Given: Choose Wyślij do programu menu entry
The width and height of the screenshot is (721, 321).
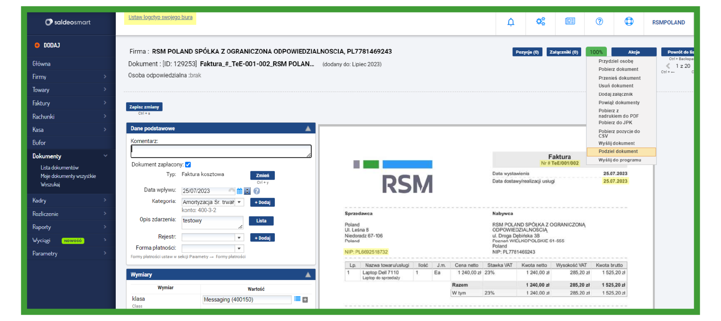Looking at the screenshot, I should tap(620, 160).
